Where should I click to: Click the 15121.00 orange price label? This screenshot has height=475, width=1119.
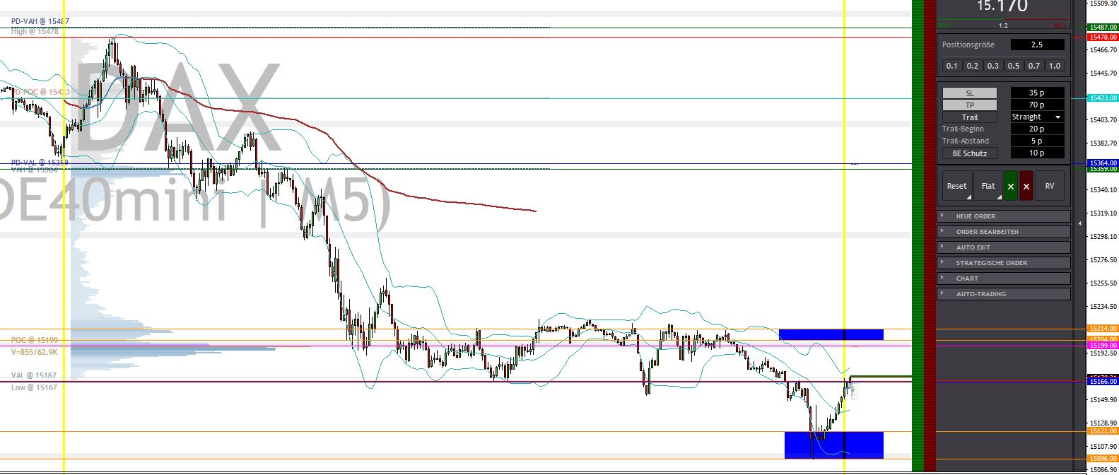coord(1103,431)
